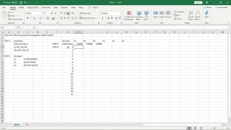Open Find & Select
The height and width of the screenshot is (130, 231).
[197, 16]
